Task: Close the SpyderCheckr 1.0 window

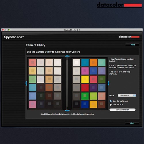Action: pos(3,30)
